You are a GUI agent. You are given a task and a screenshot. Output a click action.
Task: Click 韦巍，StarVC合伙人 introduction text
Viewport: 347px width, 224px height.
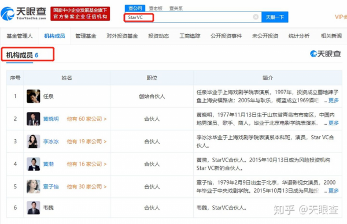(x=222, y=208)
